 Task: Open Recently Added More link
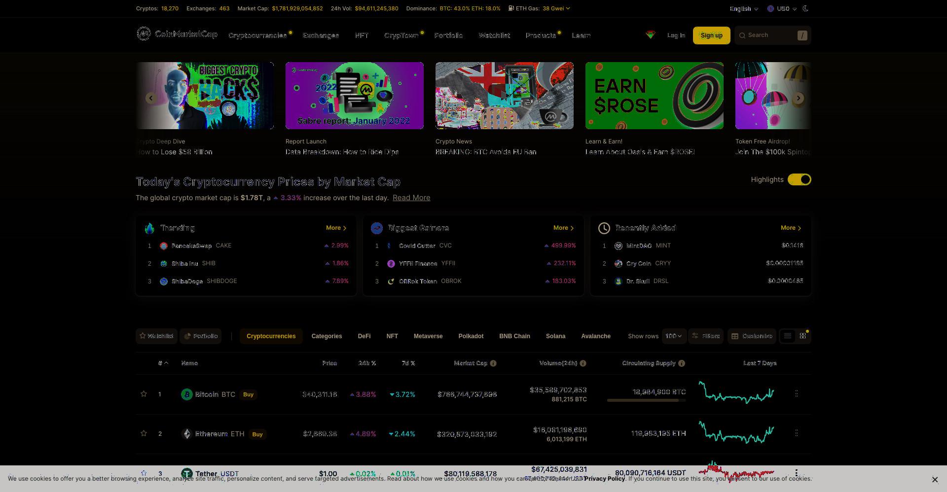point(791,228)
